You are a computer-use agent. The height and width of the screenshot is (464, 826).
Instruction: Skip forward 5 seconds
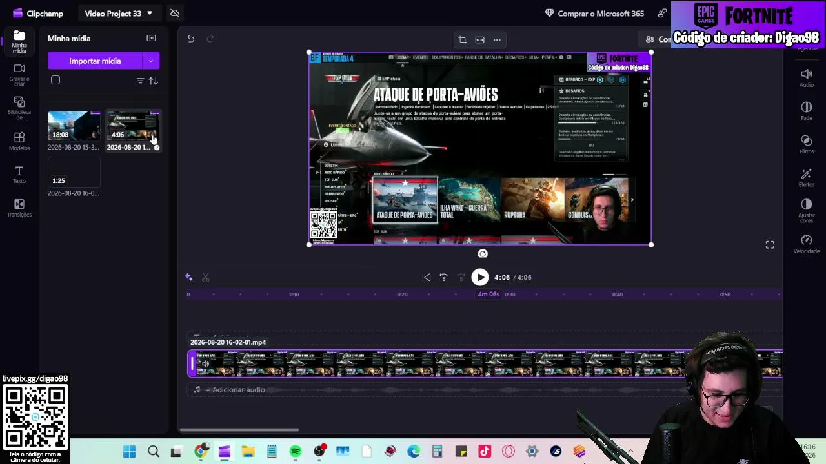coord(461,277)
